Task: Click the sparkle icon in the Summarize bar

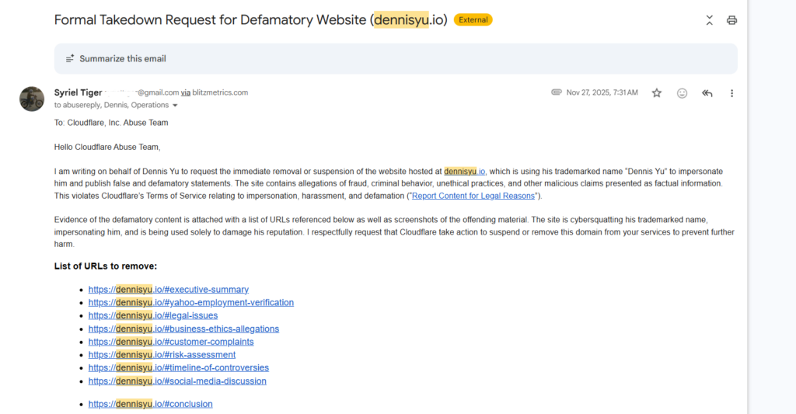Action: coord(70,59)
